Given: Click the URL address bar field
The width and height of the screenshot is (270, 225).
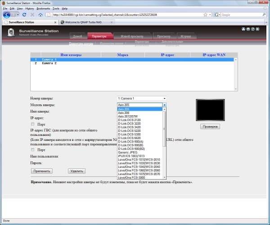Looking at the screenshot, I should (x=127, y=15).
